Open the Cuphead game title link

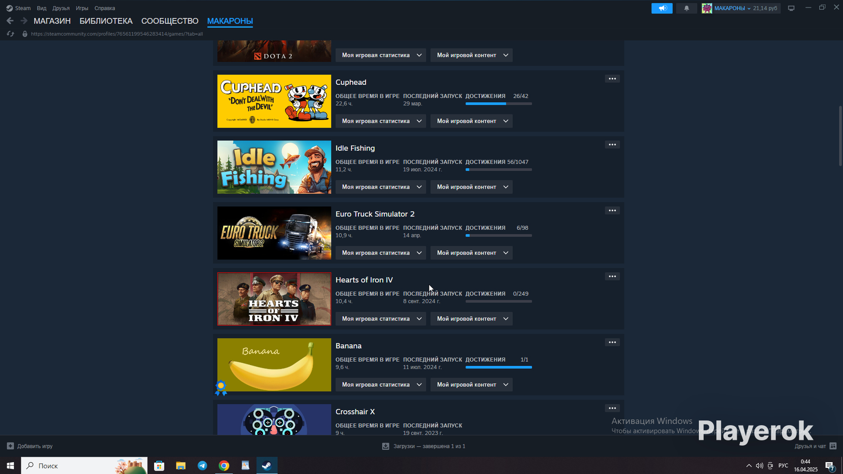351,82
